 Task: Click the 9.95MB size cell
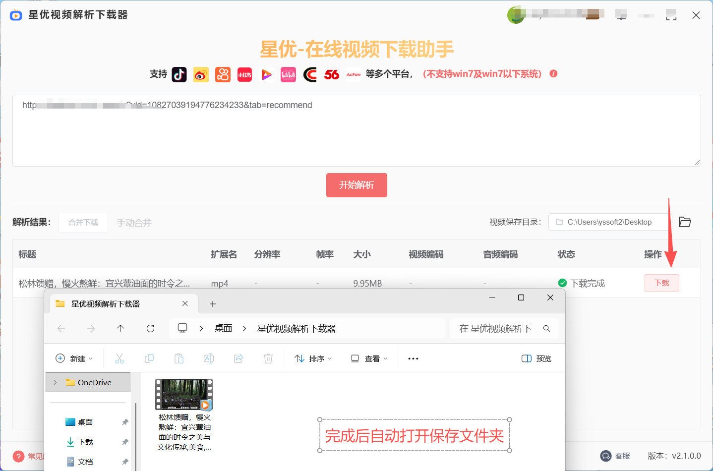point(367,284)
